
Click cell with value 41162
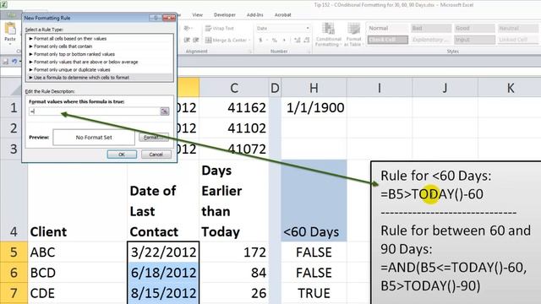pos(234,108)
